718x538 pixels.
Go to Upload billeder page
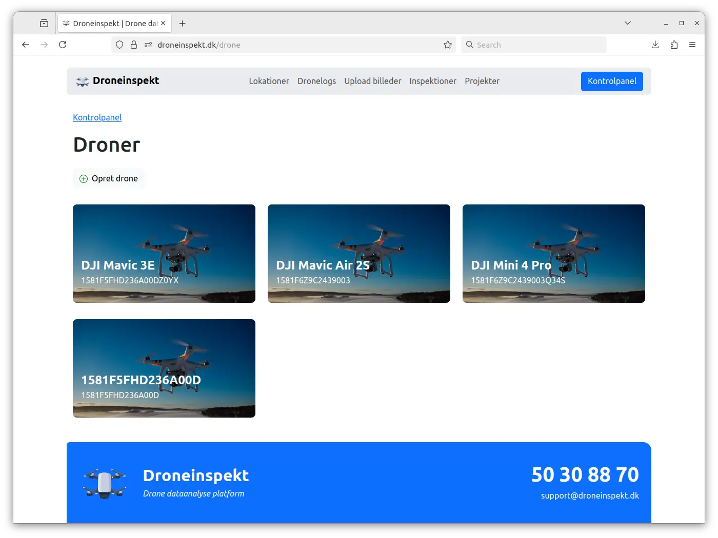point(373,81)
